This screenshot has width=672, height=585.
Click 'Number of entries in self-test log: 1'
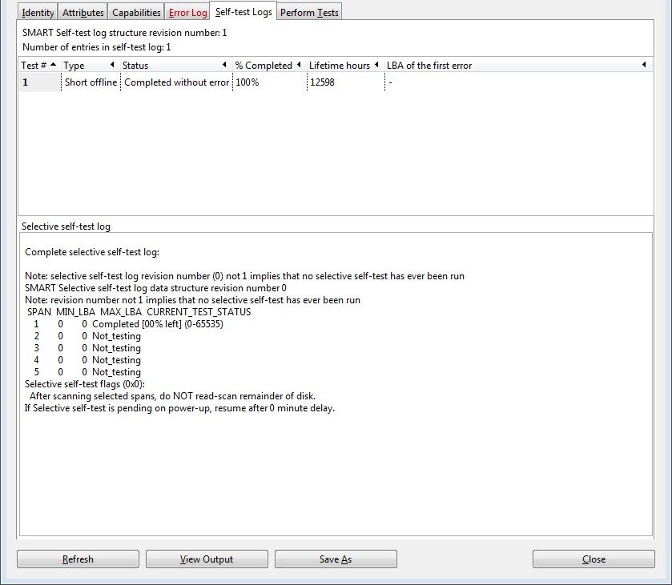96,47
